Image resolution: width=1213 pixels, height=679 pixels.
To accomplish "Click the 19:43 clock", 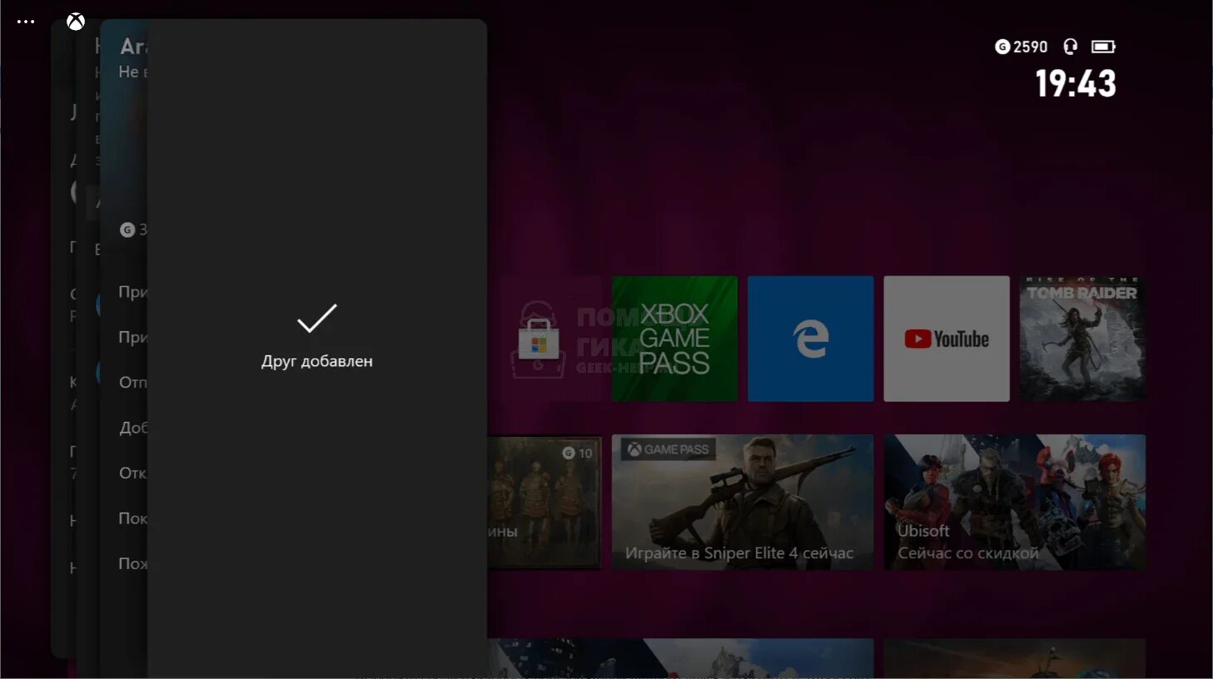I will coord(1076,83).
